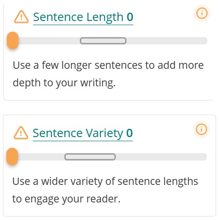
Task: Click Sentence Variety track between handle and target range
Action: coord(41,157)
